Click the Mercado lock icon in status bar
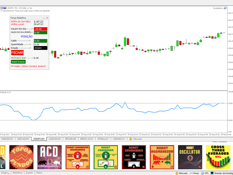This screenshot has width=233, height=175. tap(177, 173)
